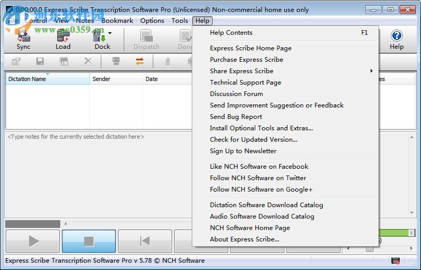This screenshot has height=270, width=421.
Task: Click the X delete icon
Action: point(88,61)
